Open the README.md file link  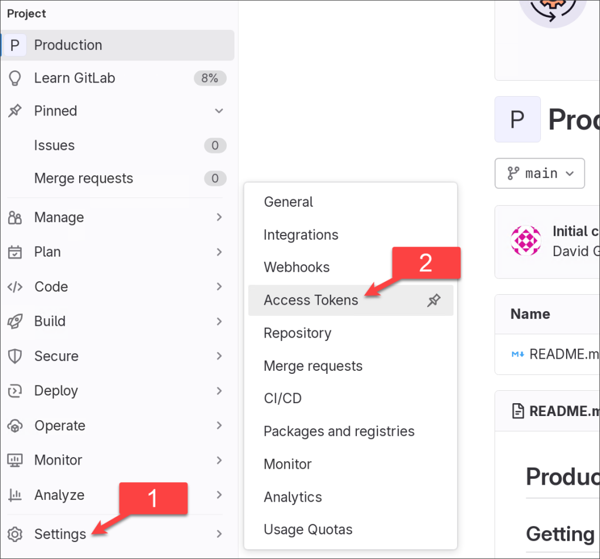pos(564,354)
